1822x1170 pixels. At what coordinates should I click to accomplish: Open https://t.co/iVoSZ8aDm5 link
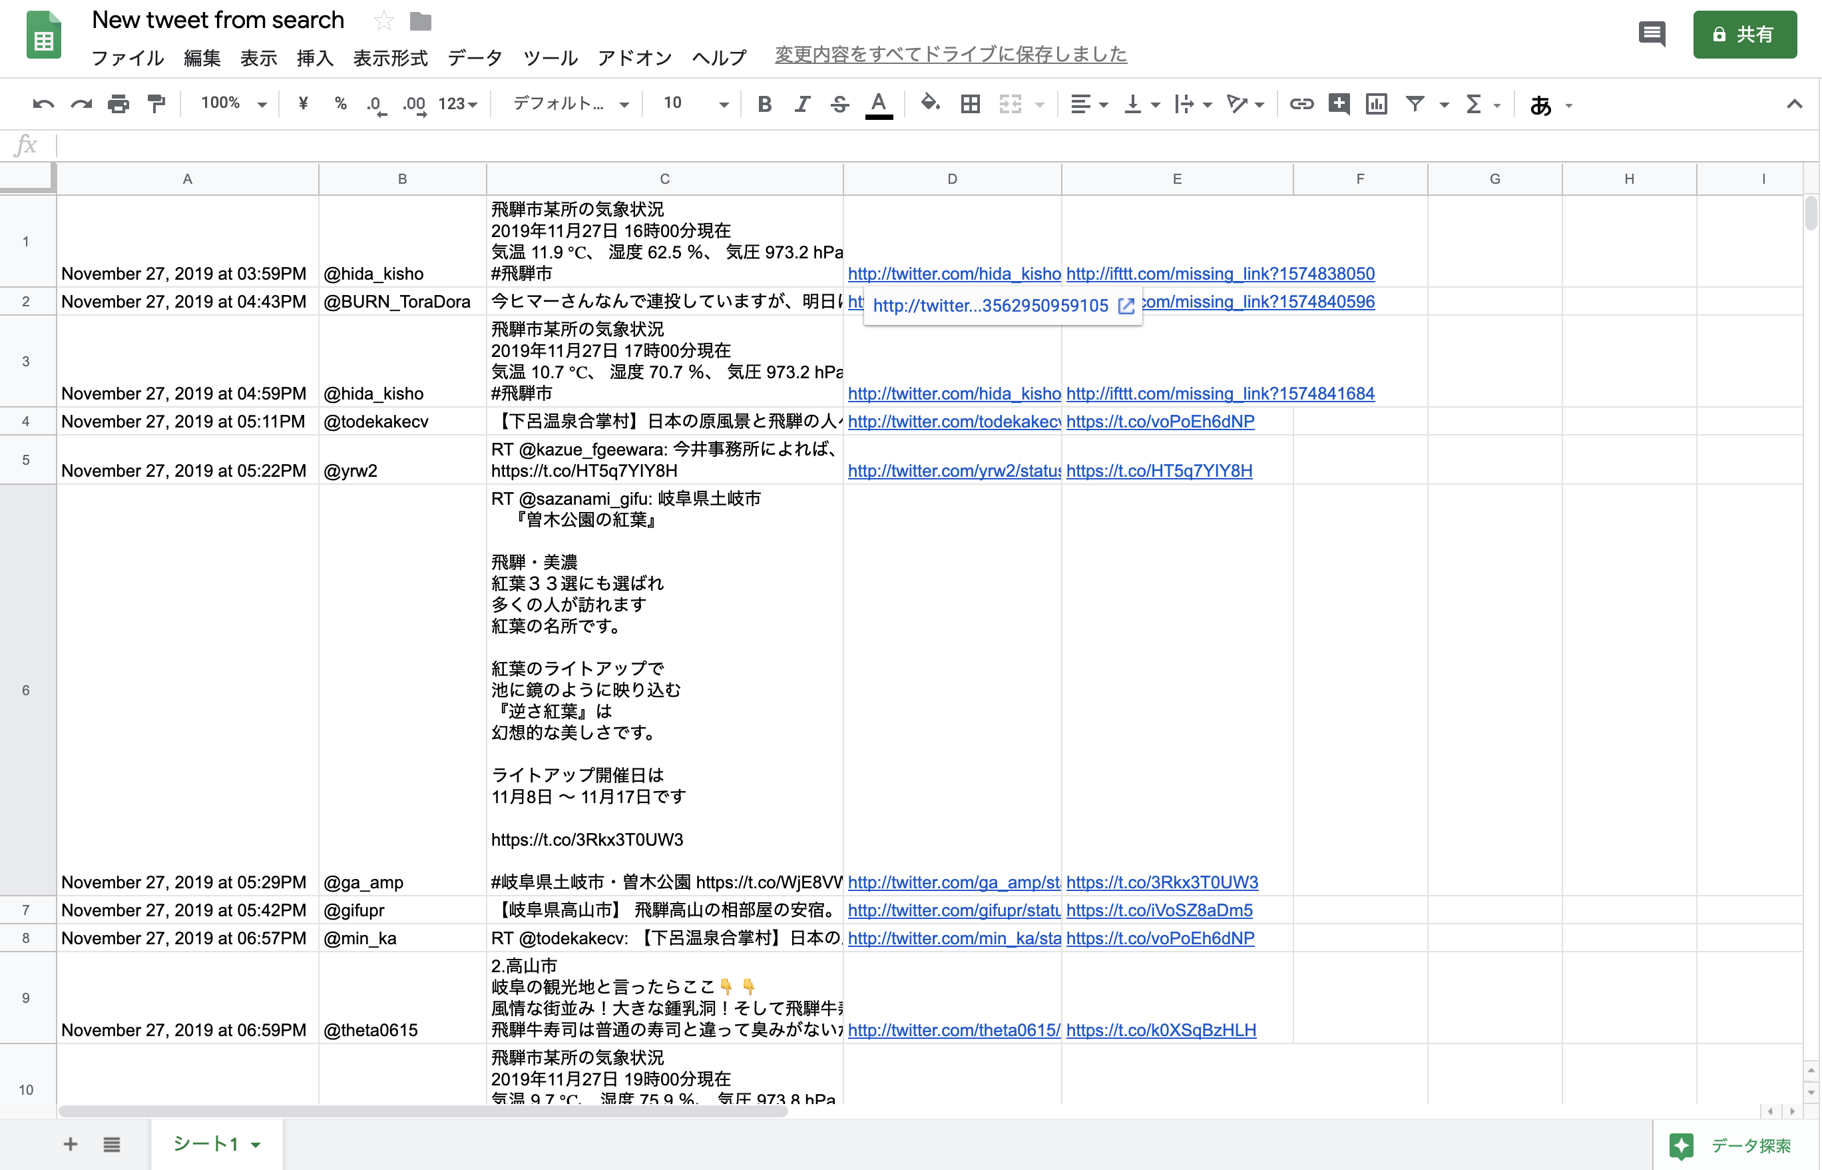point(1159,910)
